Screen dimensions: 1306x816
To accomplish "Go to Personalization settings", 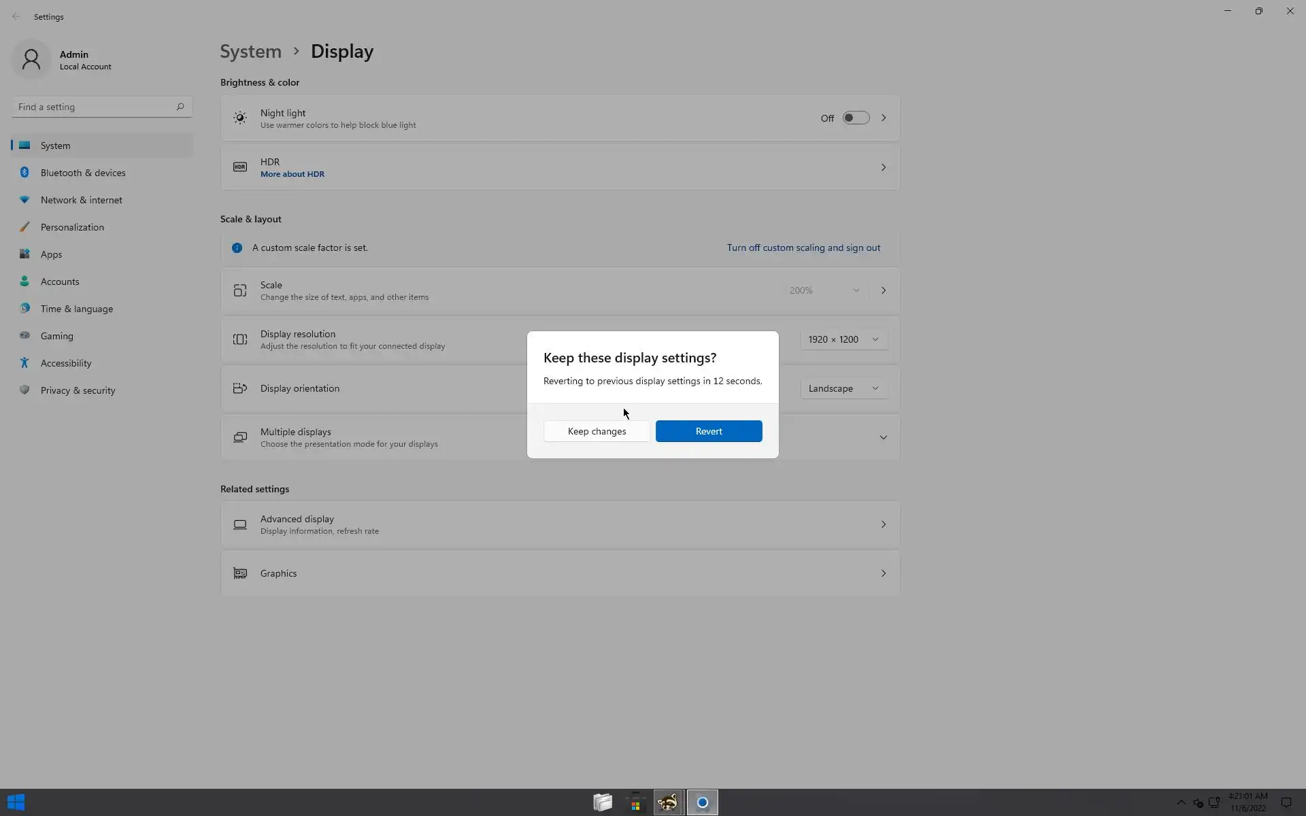I will pyautogui.click(x=72, y=227).
